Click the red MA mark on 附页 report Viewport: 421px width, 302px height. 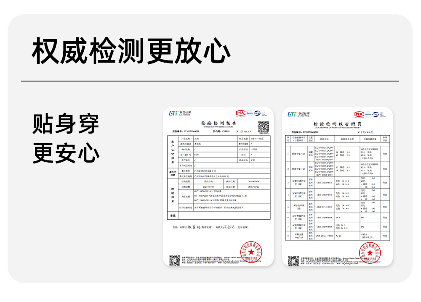359,114
